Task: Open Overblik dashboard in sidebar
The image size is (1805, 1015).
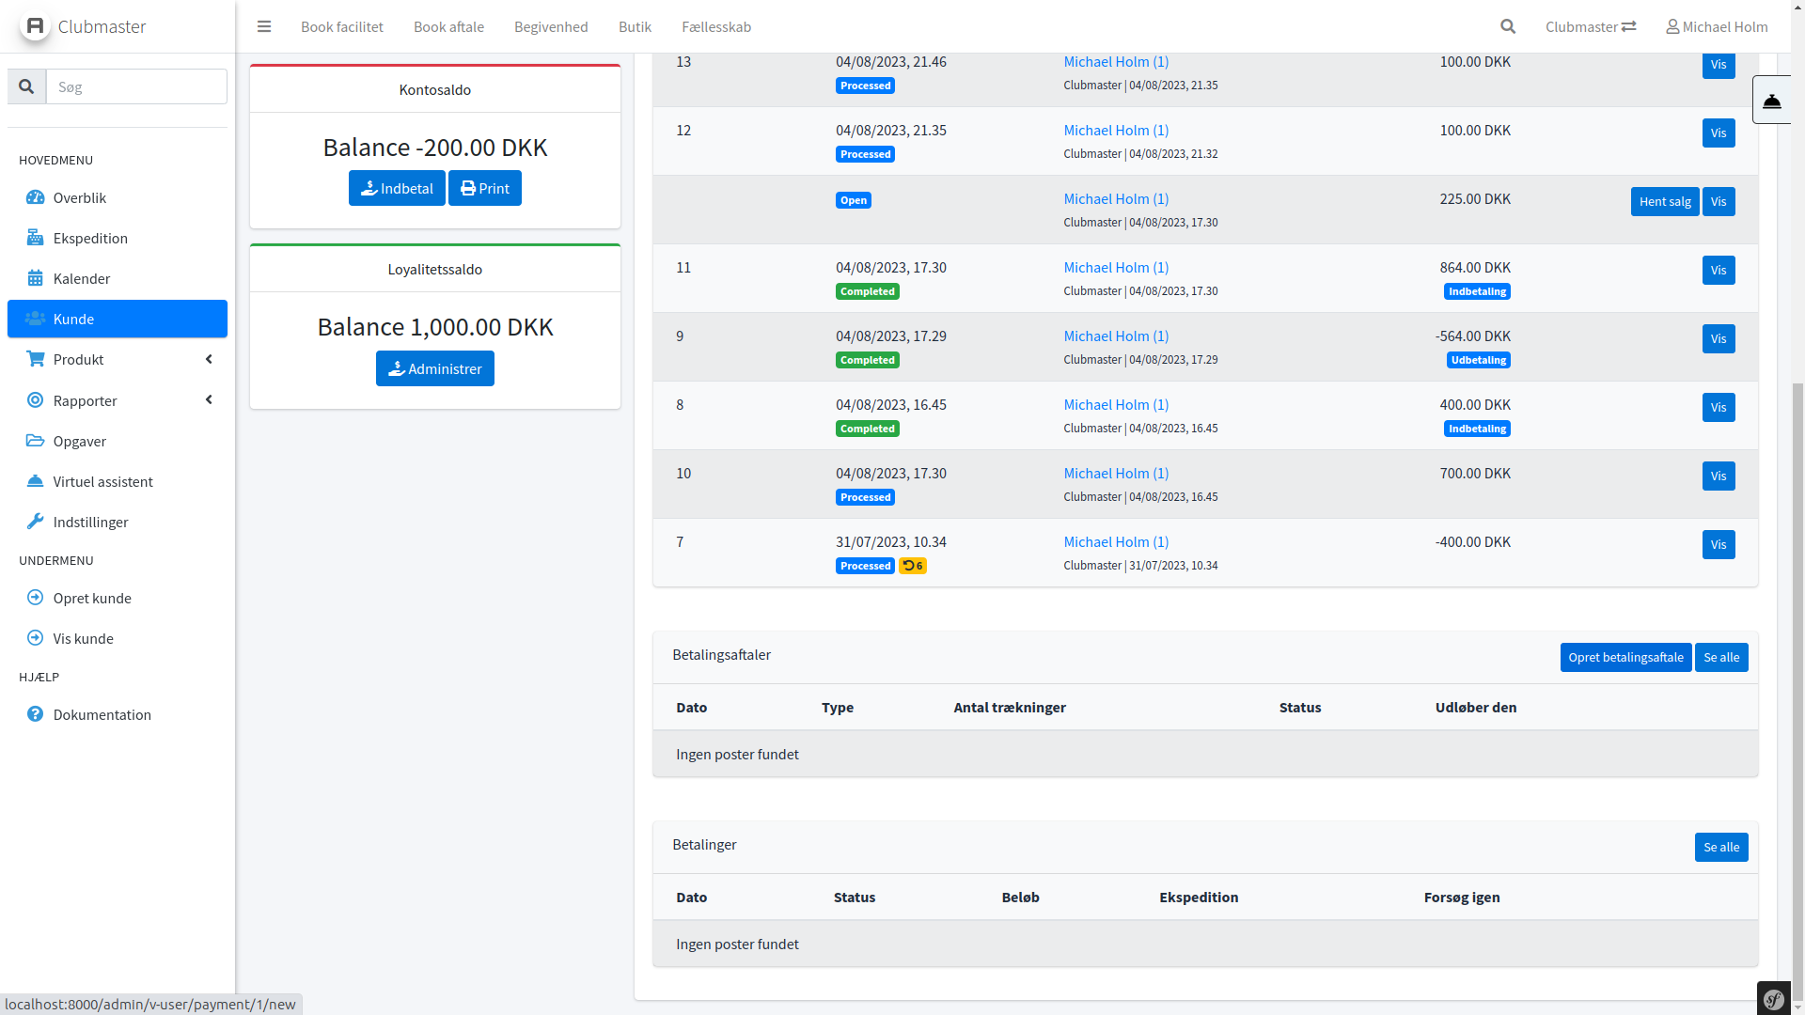Action: (80, 197)
